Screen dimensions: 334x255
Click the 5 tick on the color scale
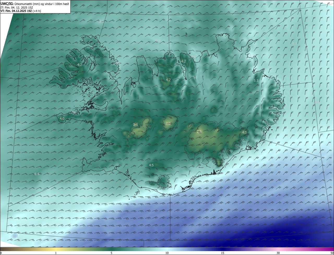111,253
